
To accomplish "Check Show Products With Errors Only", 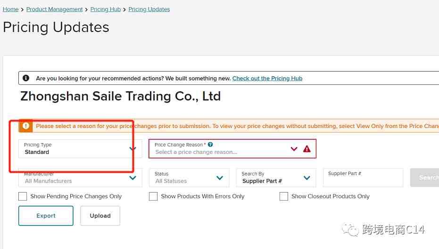I will tap(153, 196).
